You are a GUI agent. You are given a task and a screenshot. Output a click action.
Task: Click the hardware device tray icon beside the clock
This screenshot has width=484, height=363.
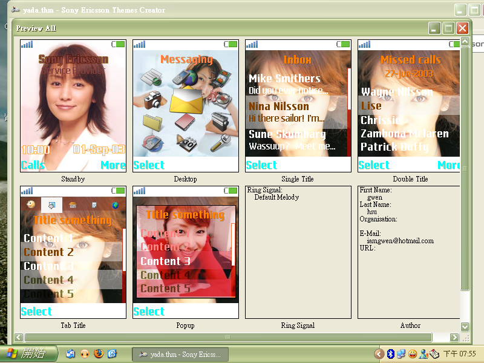[x=434, y=354]
